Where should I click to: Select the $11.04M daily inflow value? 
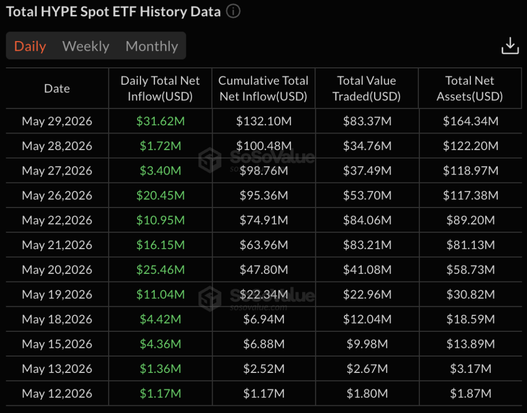[x=161, y=294]
